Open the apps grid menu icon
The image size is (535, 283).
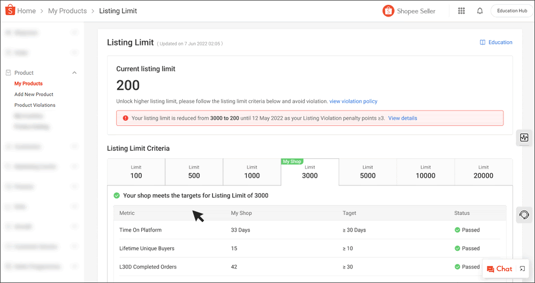(462, 11)
